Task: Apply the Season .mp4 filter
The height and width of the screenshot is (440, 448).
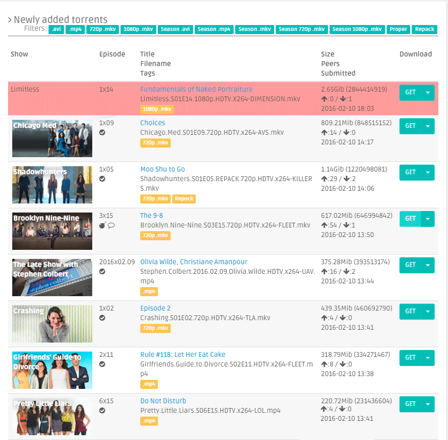Action: pyautogui.click(x=214, y=29)
